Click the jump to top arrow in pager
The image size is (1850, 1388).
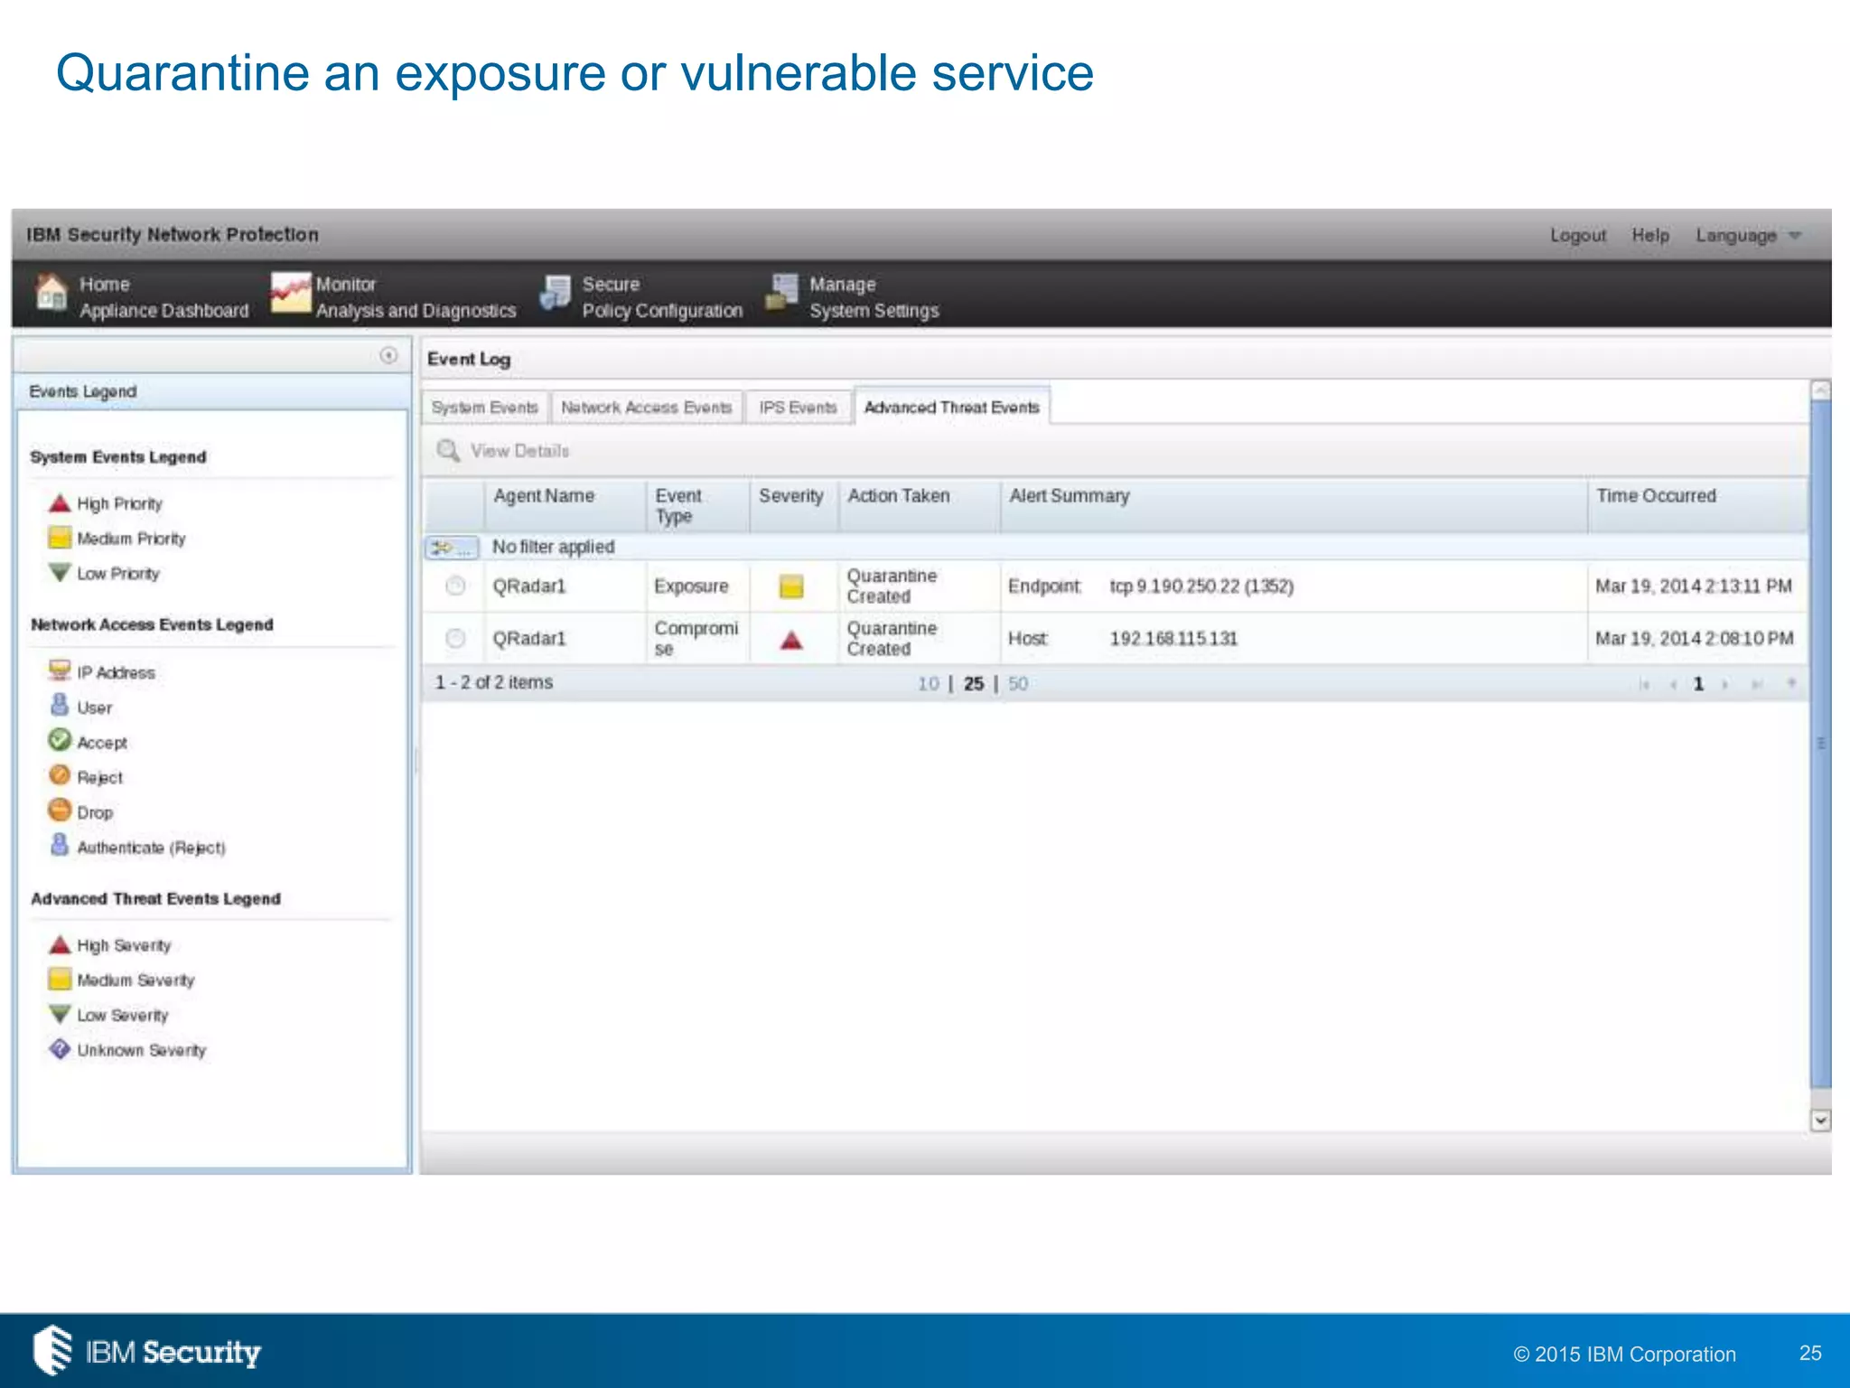click(1791, 683)
